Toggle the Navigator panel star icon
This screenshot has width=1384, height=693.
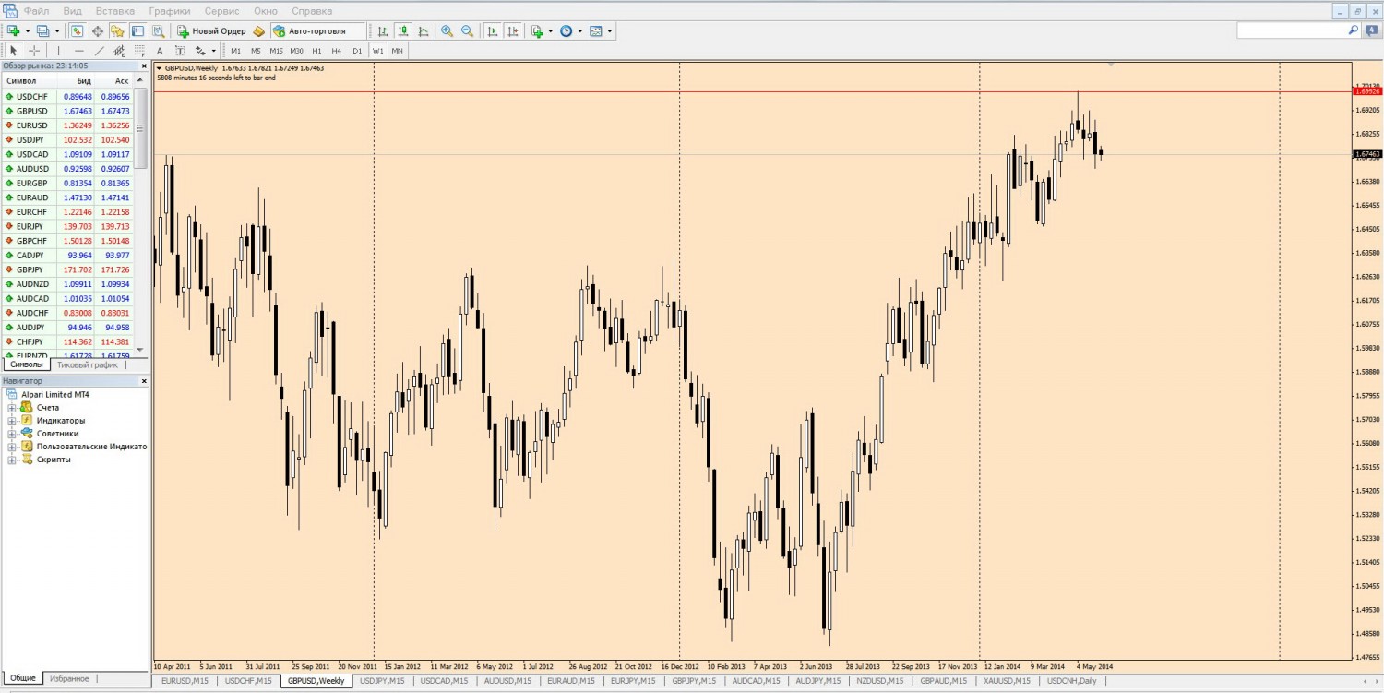coord(117,30)
